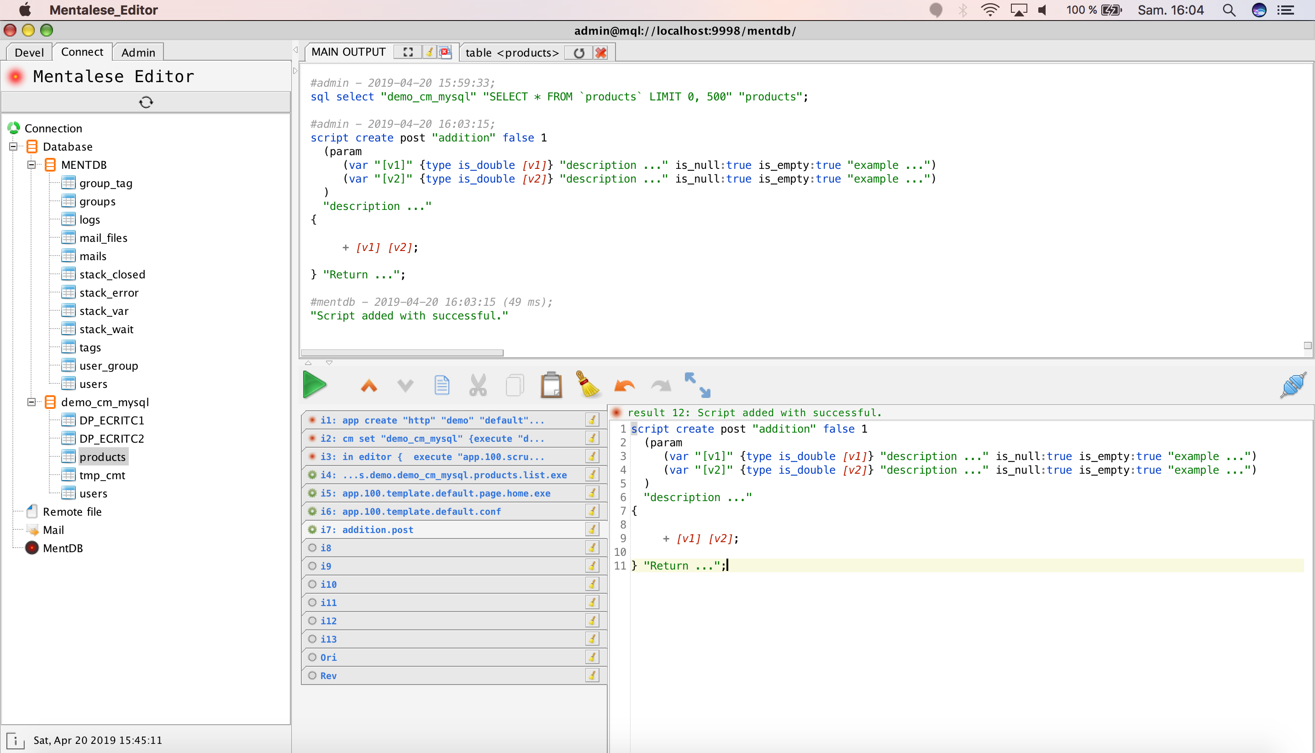Viewport: 1315px width, 753px height.
Task: Collapse the MENTDB database node
Action: coord(32,165)
